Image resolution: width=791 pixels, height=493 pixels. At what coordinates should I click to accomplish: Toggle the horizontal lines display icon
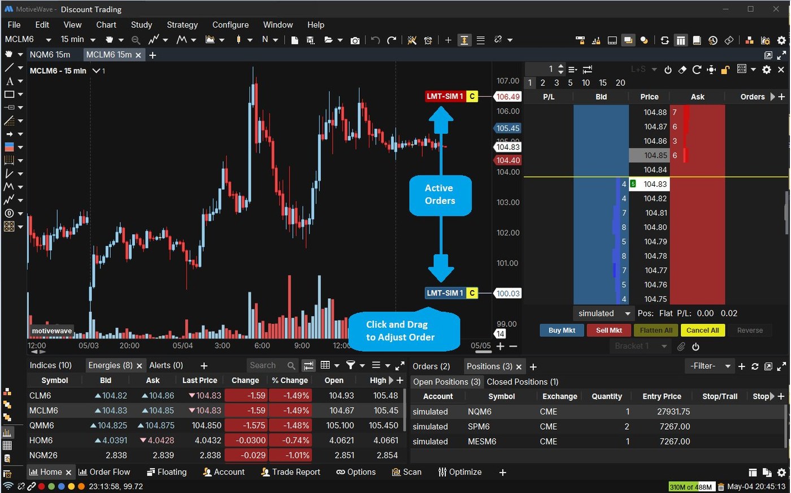coord(480,40)
